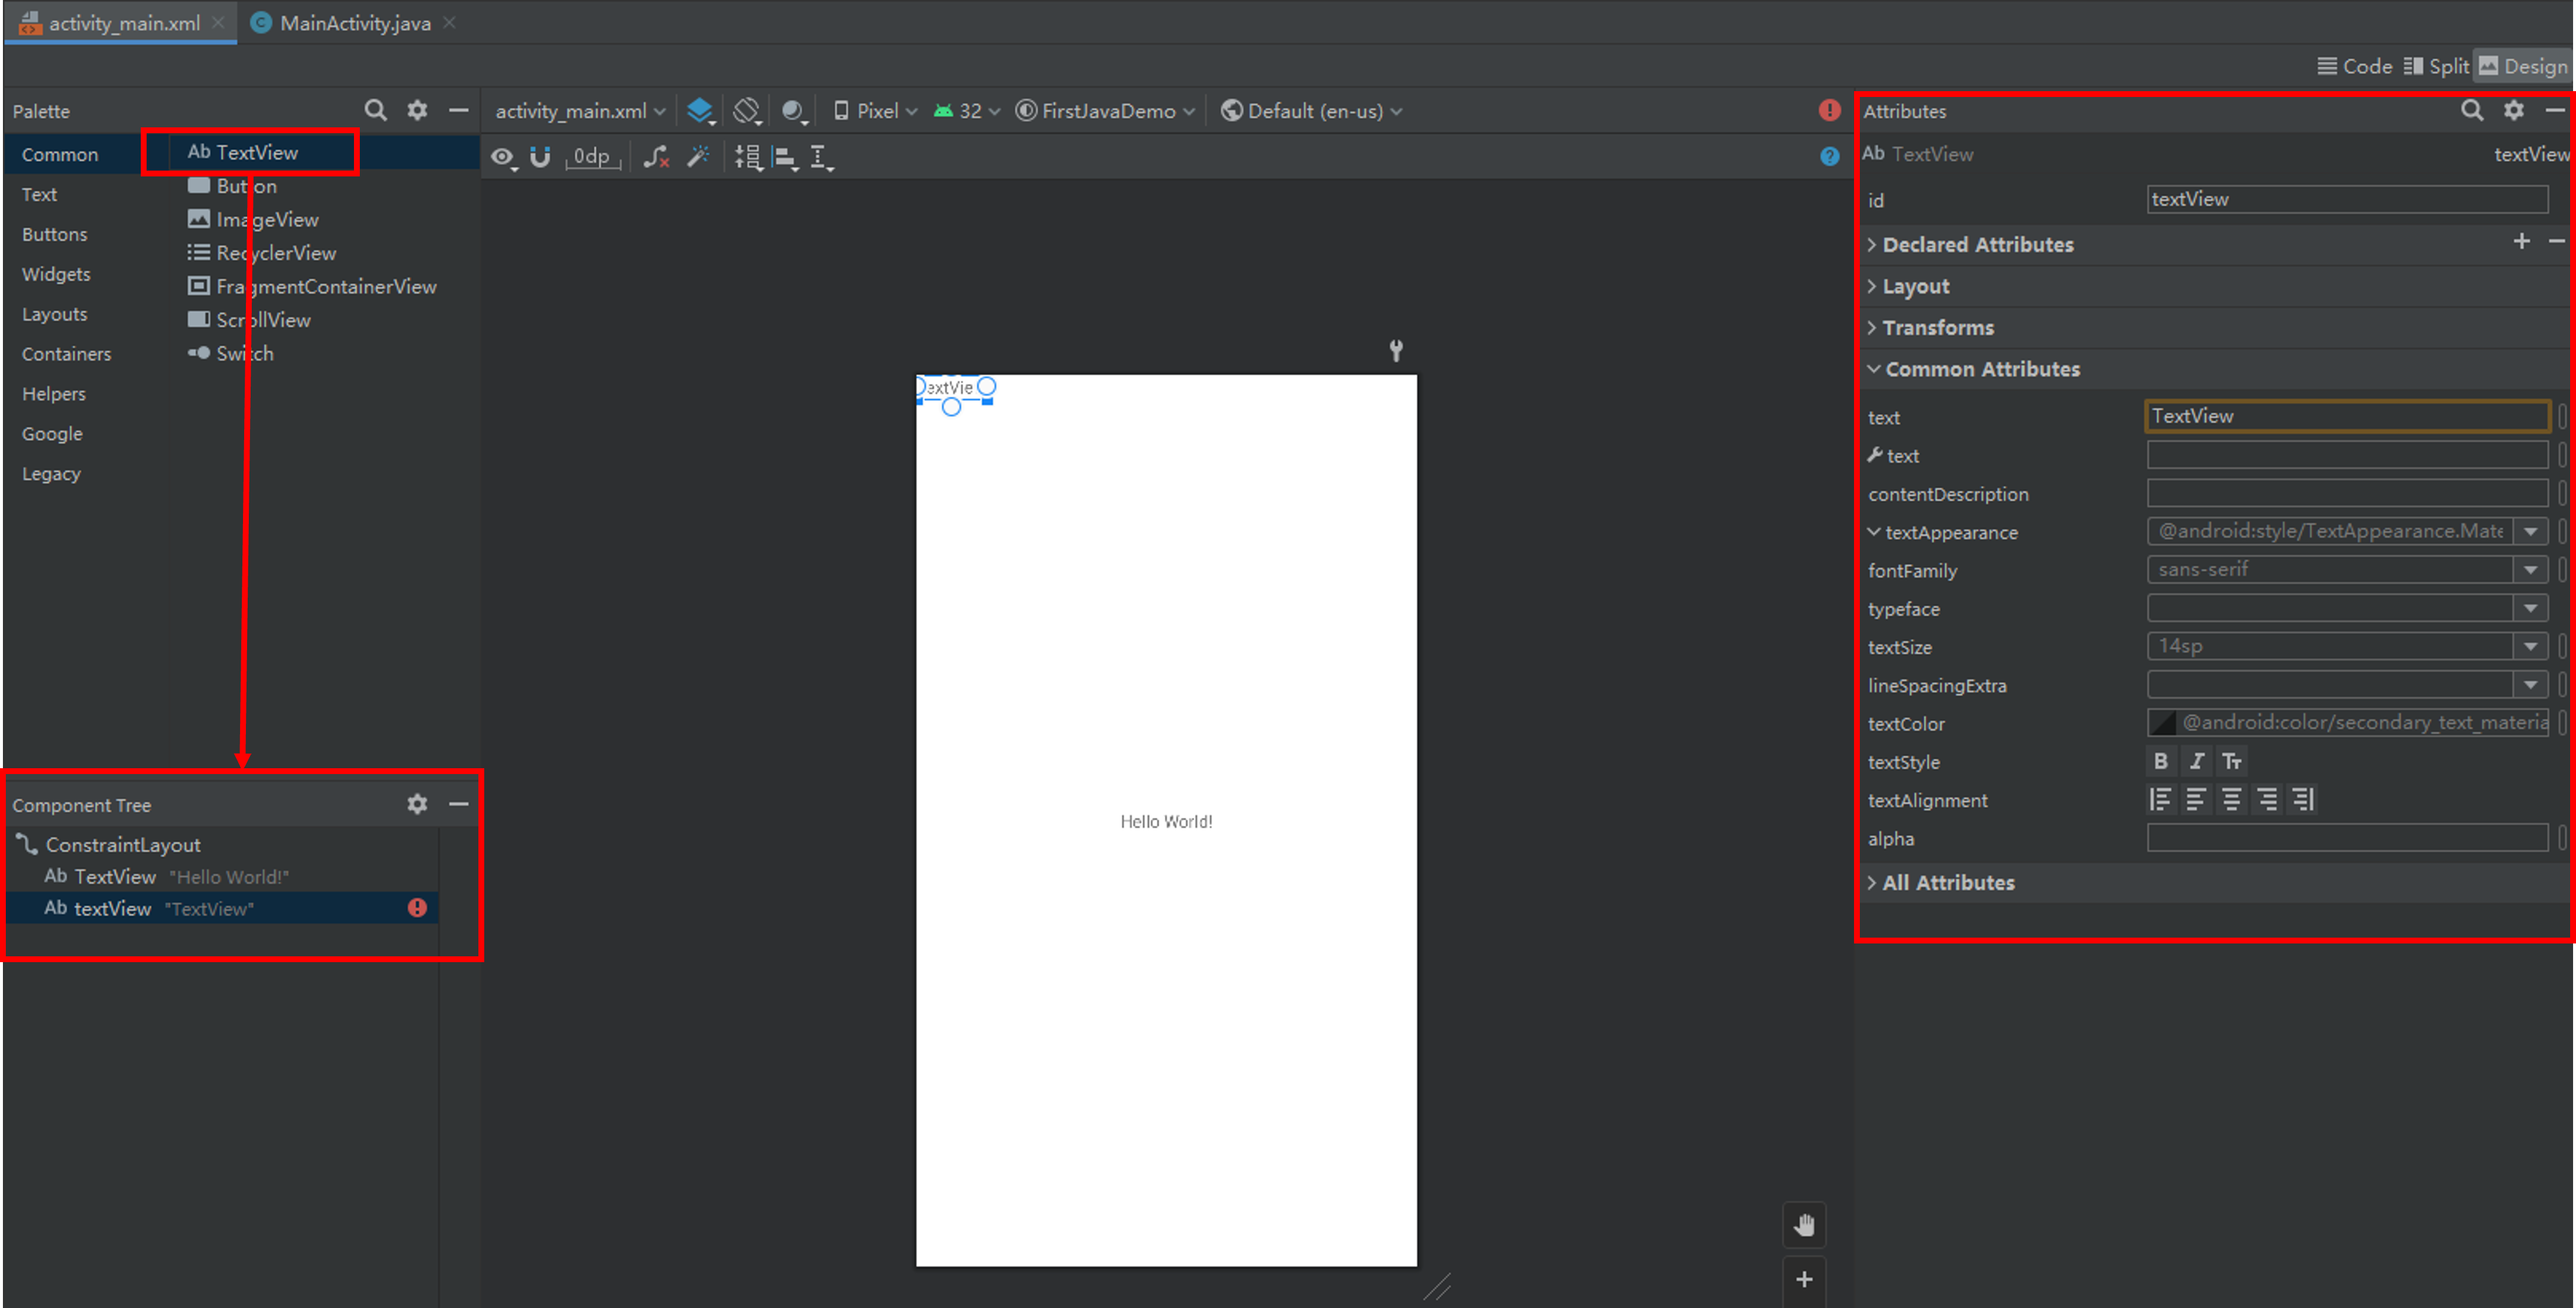Screen dimensions: 2576x1308
Task: Switch to Split view mode
Action: pyautogui.click(x=2436, y=66)
